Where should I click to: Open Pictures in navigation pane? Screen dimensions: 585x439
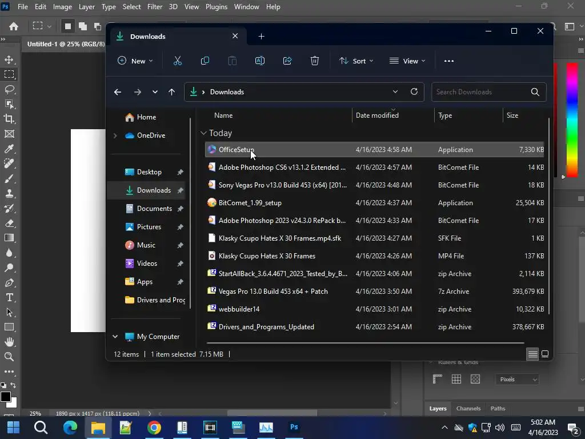pyautogui.click(x=149, y=227)
